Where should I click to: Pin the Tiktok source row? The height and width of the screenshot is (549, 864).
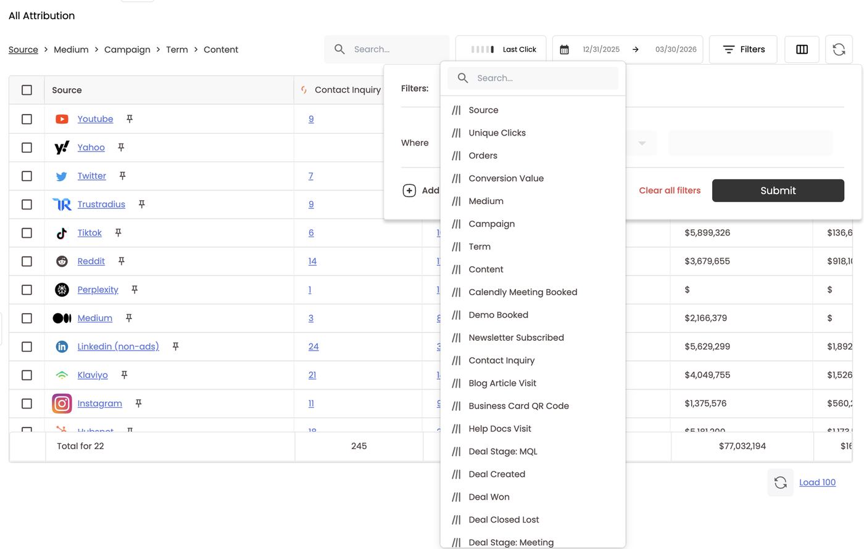point(118,232)
